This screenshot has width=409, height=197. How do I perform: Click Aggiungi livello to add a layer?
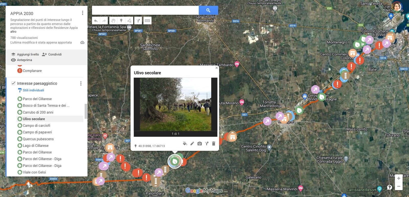tap(25, 54)
